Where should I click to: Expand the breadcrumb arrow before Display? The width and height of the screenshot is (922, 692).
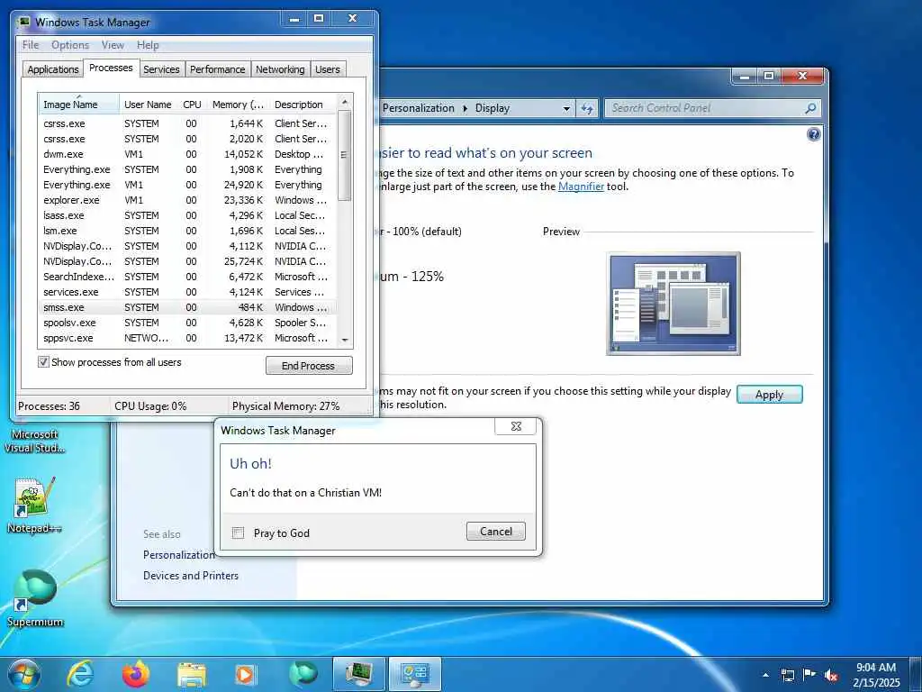[x=466, y=108]
